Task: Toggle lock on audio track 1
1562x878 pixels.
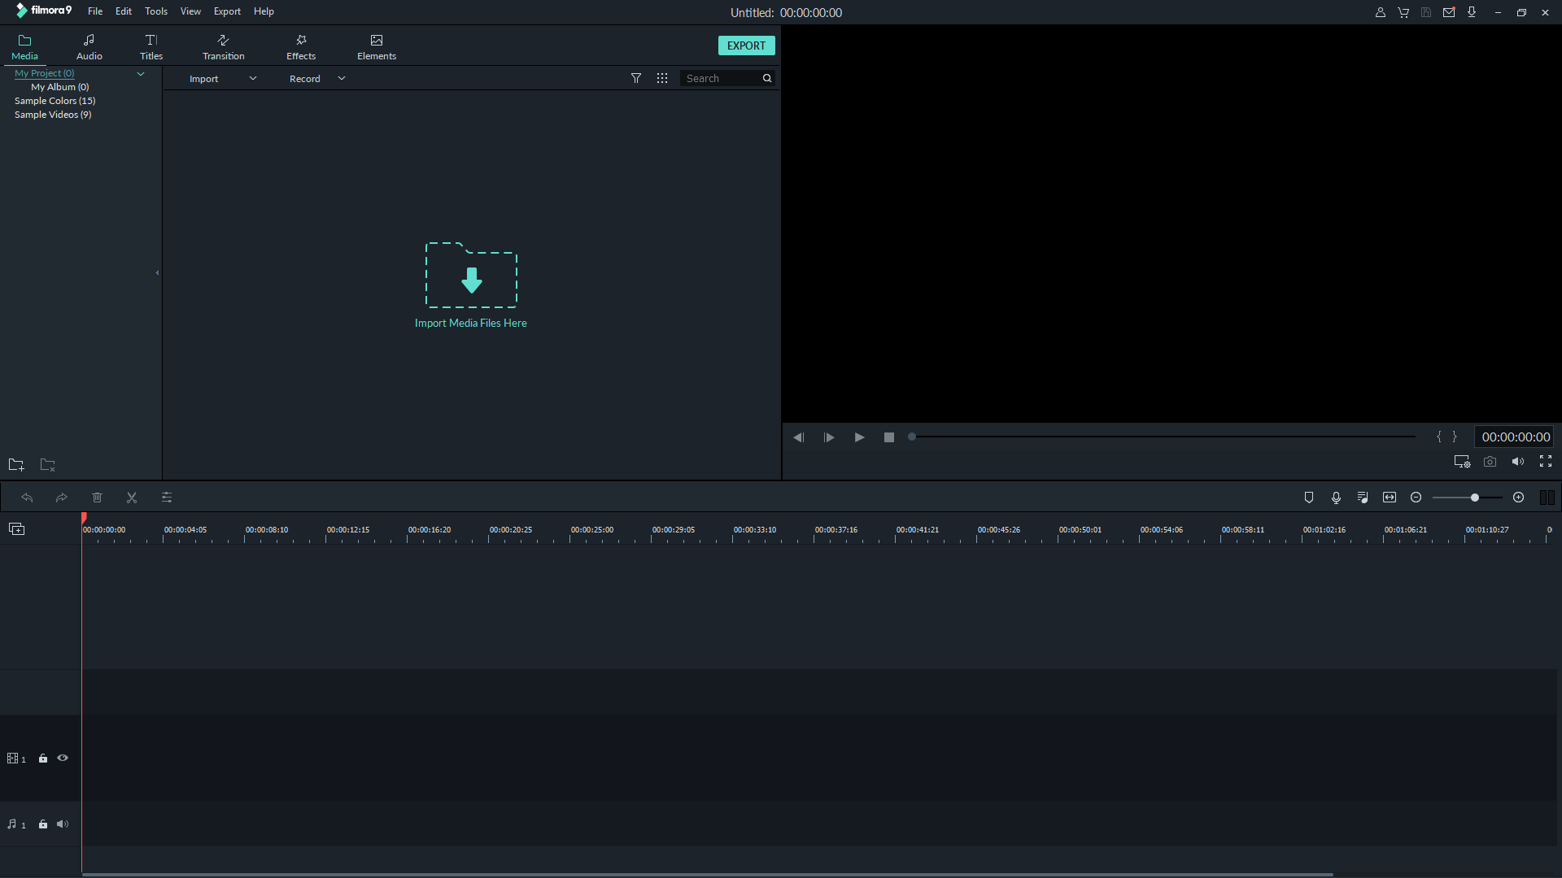Action: [x=43, y=824]
